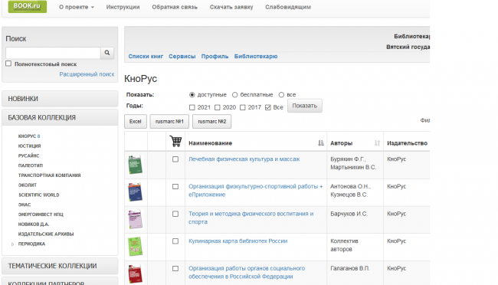Click the rusmarc №1 button
This screenshot has height=285, width=498.
pos(169,121)
